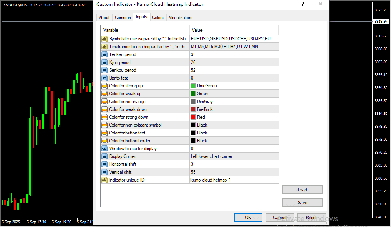The image size is (391, 227).
Task: Open the DimGray color value dropdown
Action: 234,102
